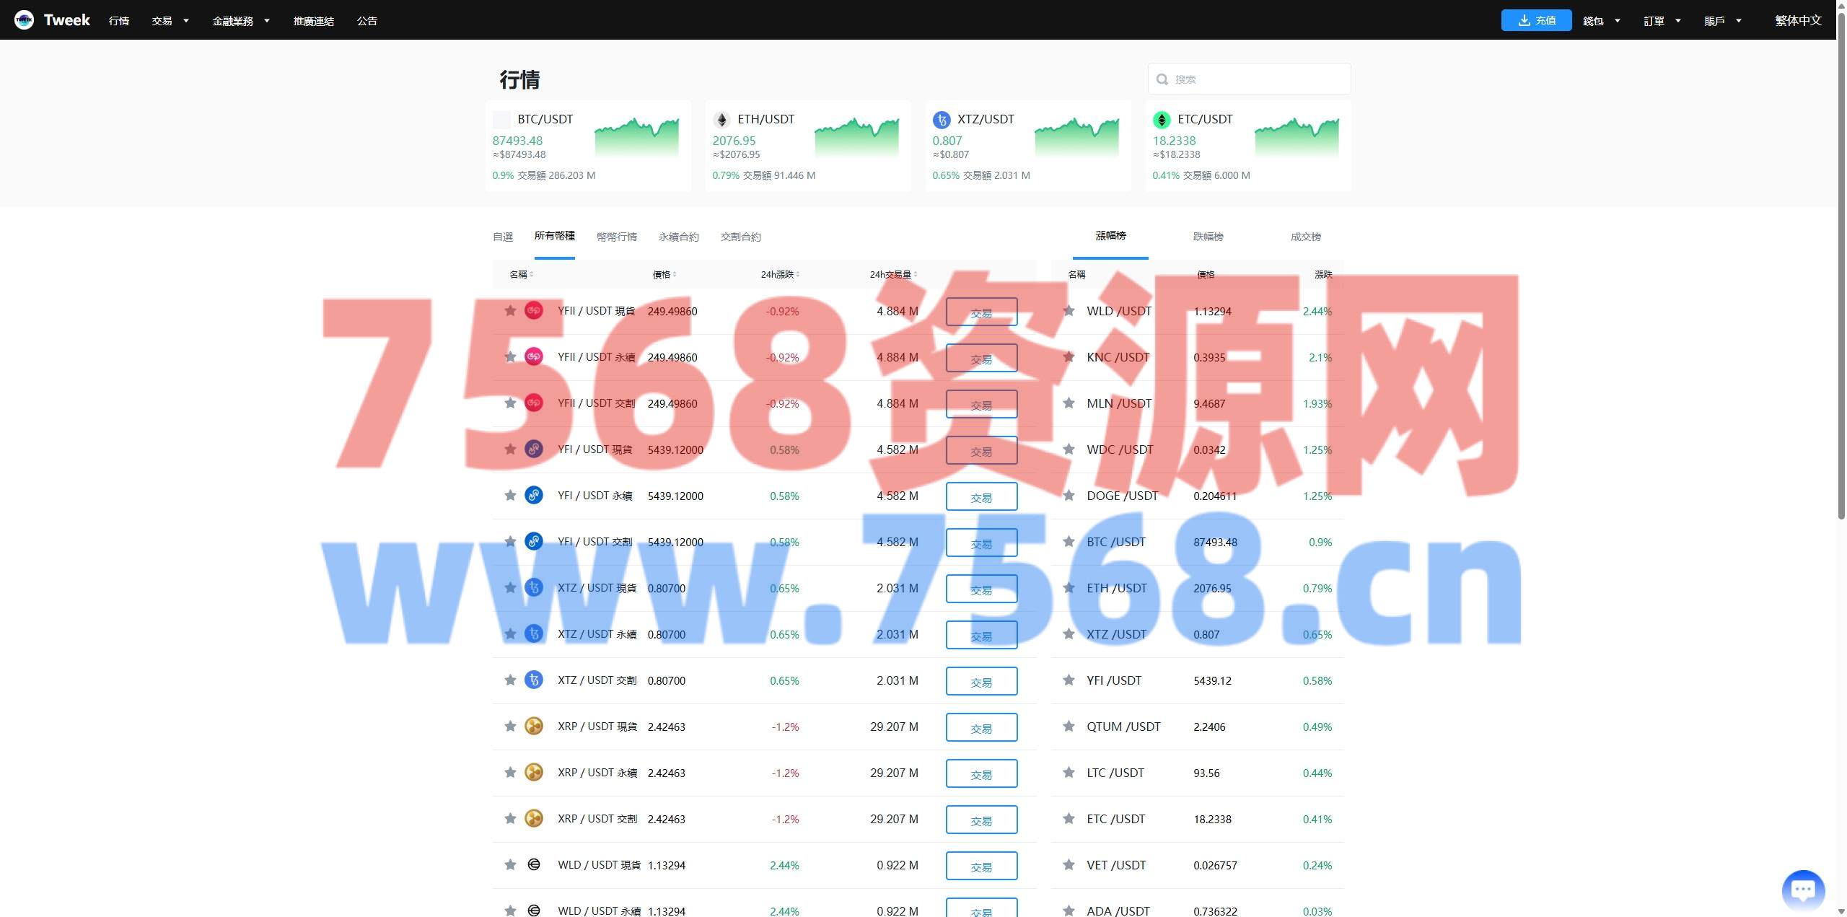Image resolution: width=1847 pixels, height=917 pixels.
Task: Click the search magnifier icon
Action: point(1162,79)
